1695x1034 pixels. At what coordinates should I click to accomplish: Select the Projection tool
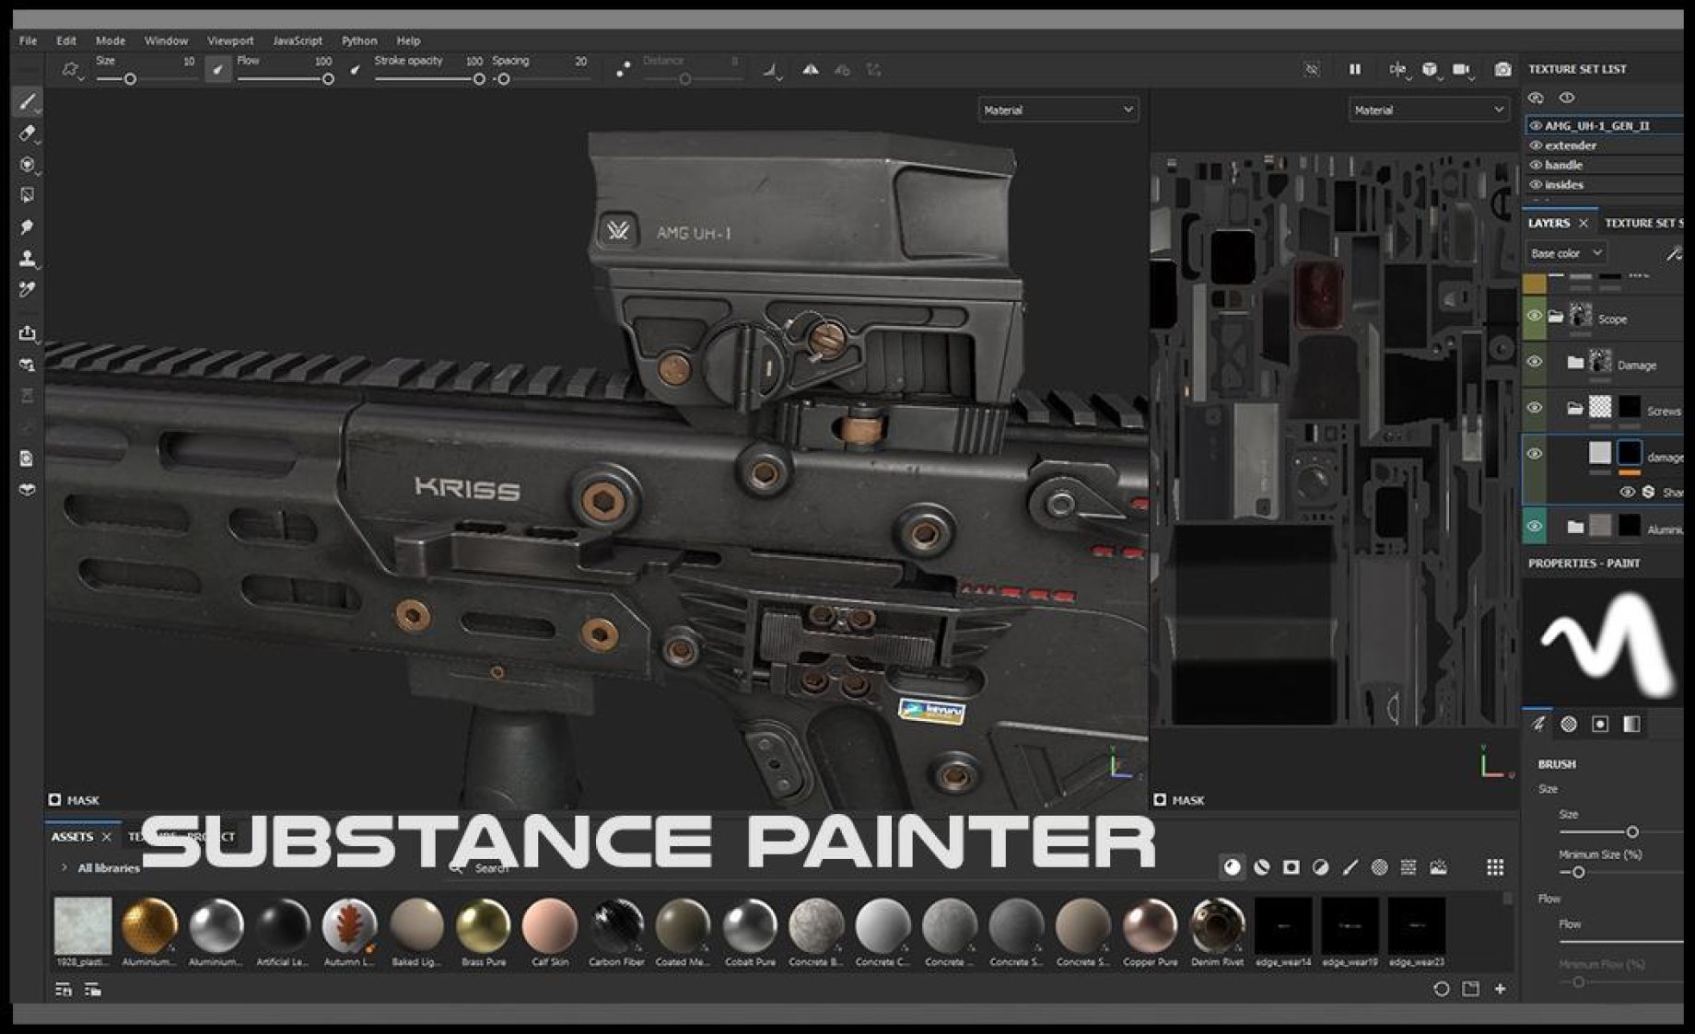pos(28,165)
